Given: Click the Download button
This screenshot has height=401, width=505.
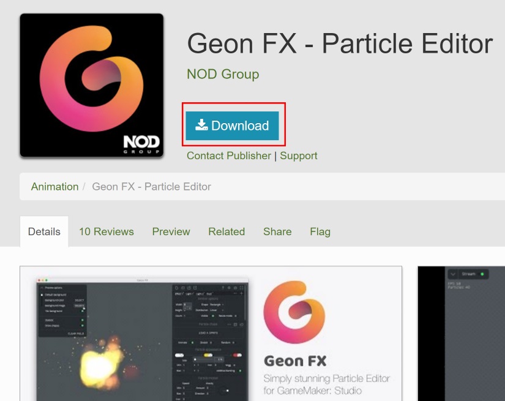Looking at the screenshot, I should coord(232,126).
